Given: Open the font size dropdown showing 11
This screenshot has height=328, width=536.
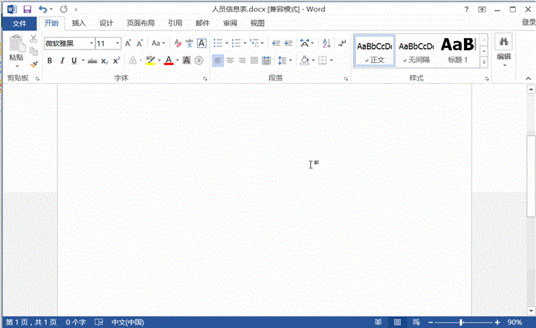Looking at the screenshot, I should (118, 43).
